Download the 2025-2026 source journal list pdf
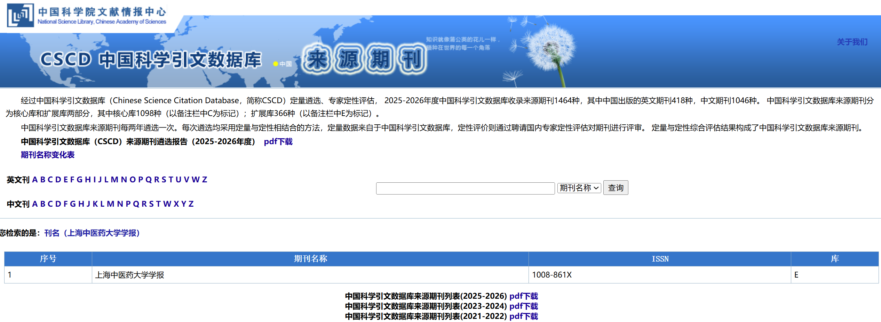 tap(523, 296)
